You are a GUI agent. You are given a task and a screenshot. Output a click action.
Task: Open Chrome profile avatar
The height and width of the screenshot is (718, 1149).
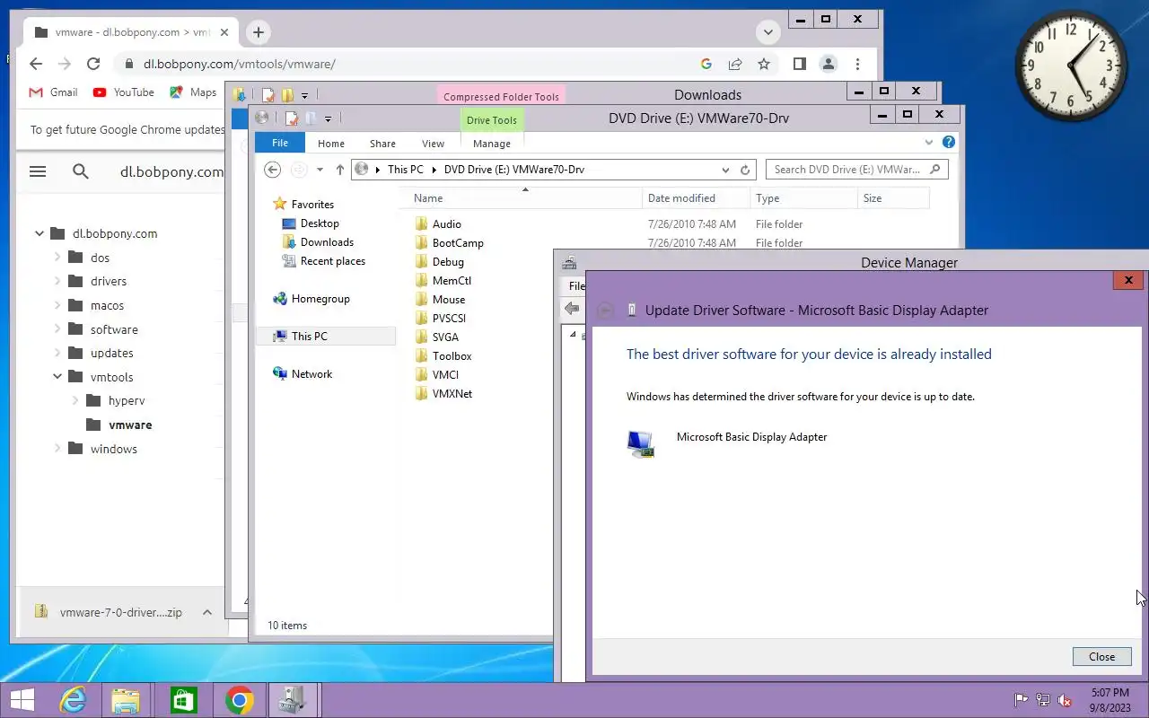(829, 64)
